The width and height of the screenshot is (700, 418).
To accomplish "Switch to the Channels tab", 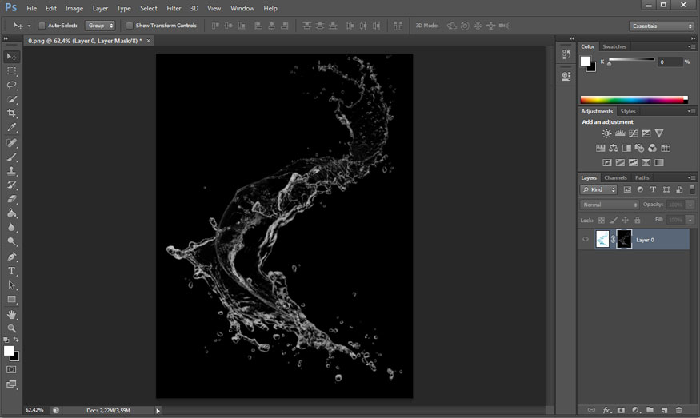I will point(615,177).
